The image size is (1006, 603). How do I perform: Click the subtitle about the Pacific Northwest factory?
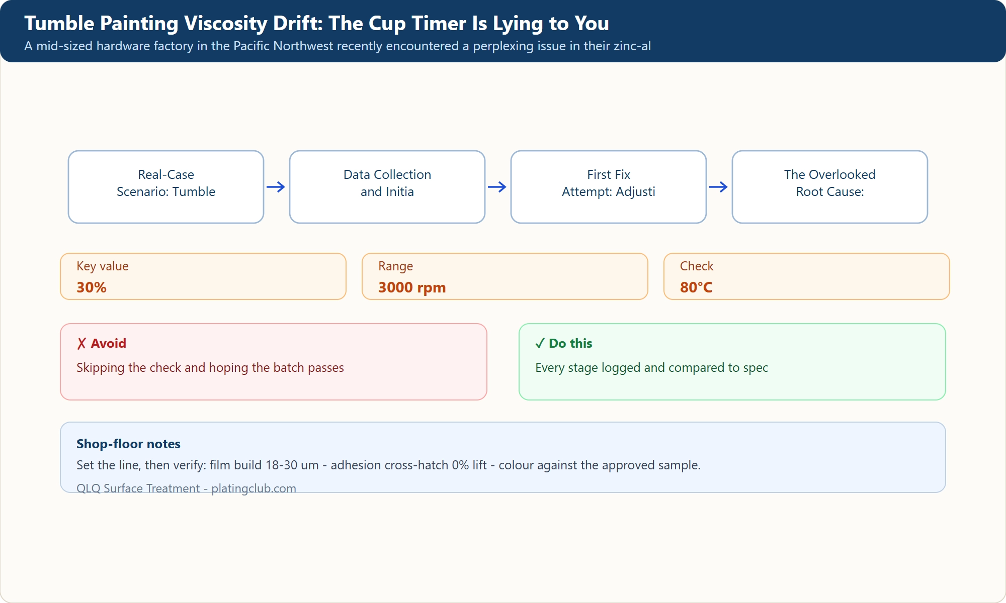pos(338,46)
